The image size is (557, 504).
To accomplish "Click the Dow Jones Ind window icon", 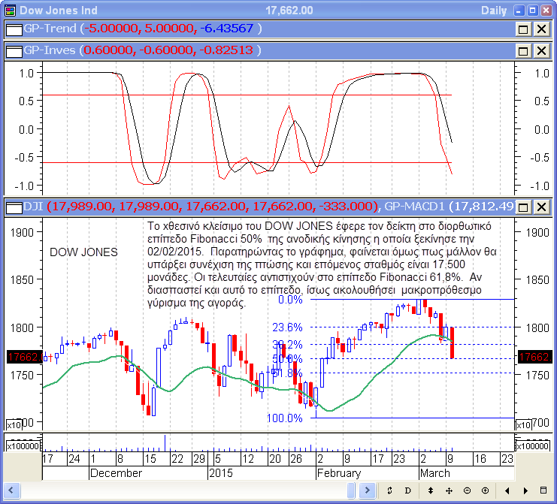I will pyautogui.click(x=11, y=11).
